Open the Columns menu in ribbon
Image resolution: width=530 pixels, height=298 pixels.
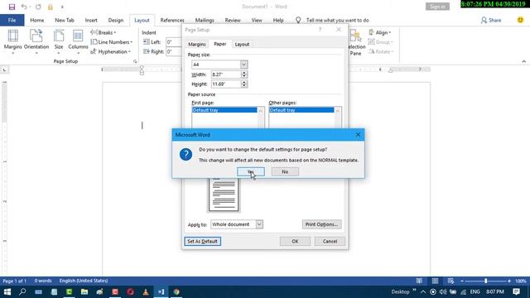point(78,42)
